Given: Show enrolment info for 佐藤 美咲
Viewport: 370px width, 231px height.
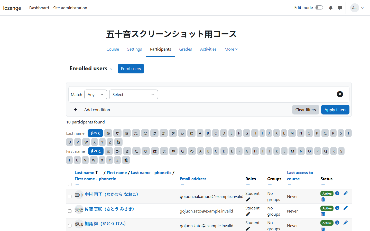Looking at the screenshot, I should click(337, 208).
